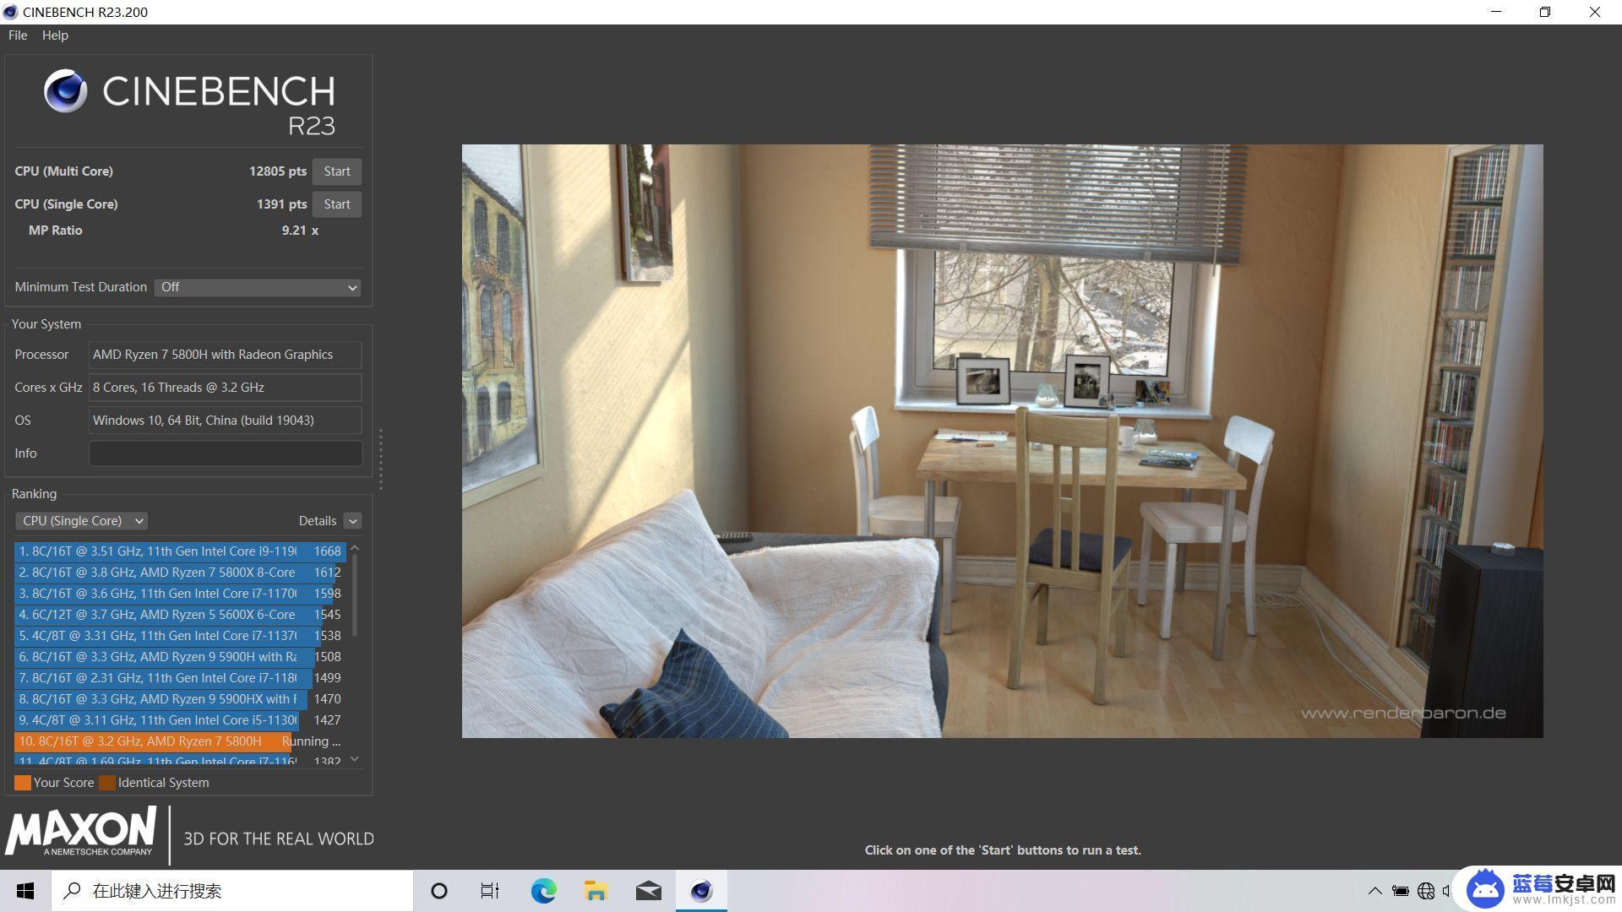Open the Help menu
Viewport: 1622px width, 912px height.
click(55, 35)
